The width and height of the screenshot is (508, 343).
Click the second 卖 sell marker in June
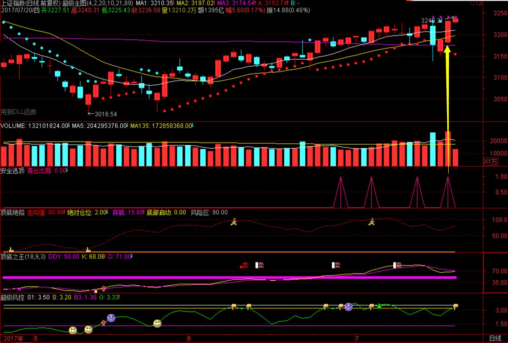pos(260,265)
